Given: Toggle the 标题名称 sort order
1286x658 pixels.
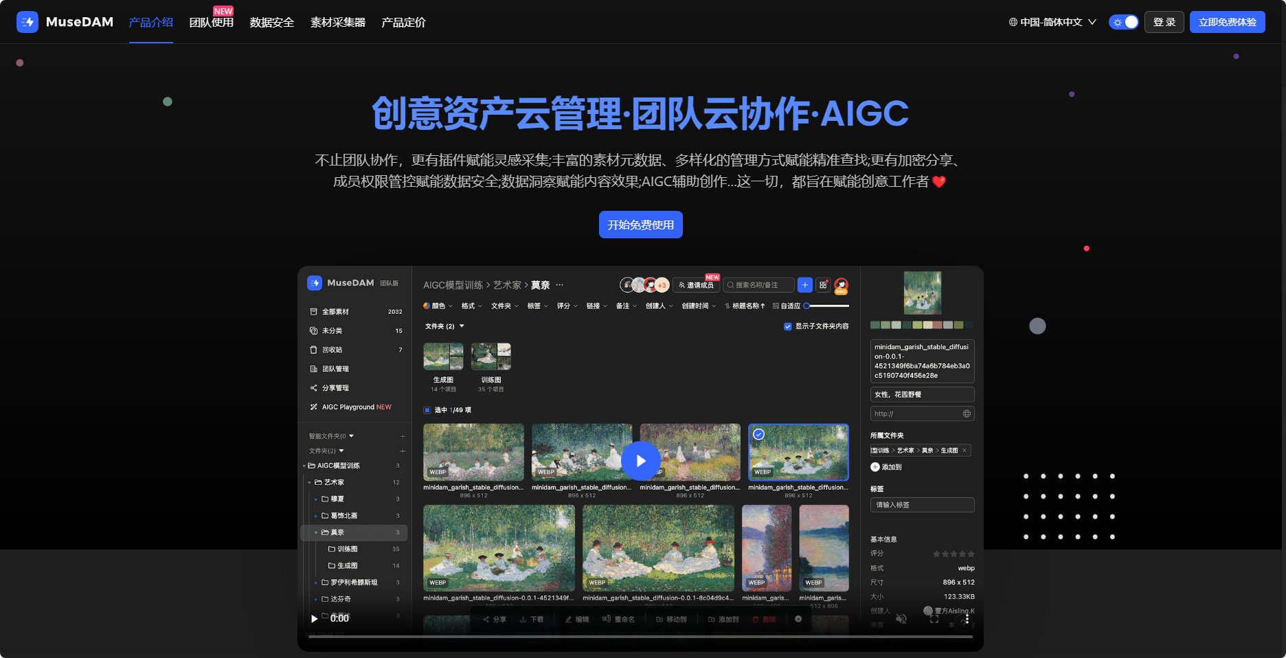Looking at the screenshot, I should [745, 306].
